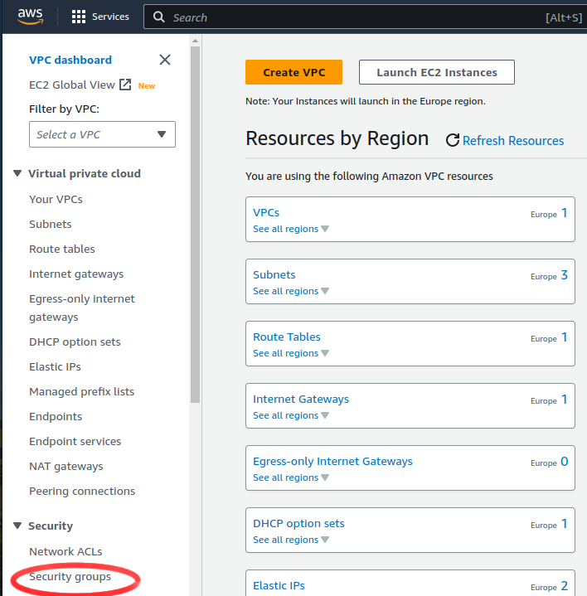Click sidebar scrollbar up arrow
The width and height of the screenshot is (587, 596).
(195, 41)
